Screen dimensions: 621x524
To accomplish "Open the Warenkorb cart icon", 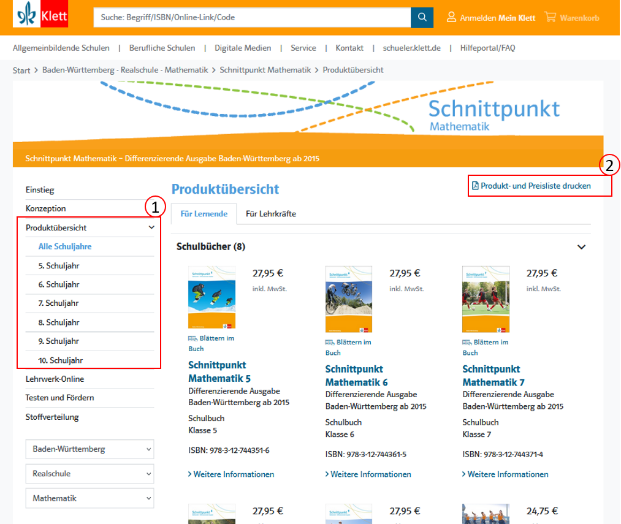I will [x=550, y=17].
